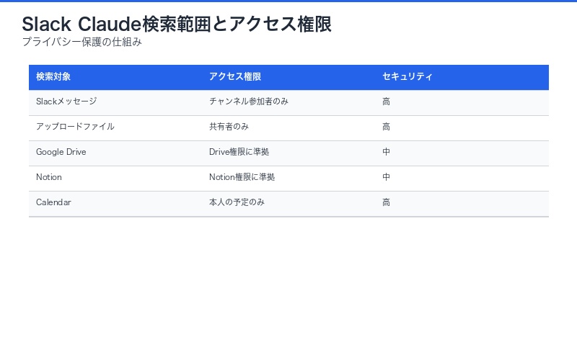
Task: Click the security value in アップロードファイル row
Action: [387, 127]
